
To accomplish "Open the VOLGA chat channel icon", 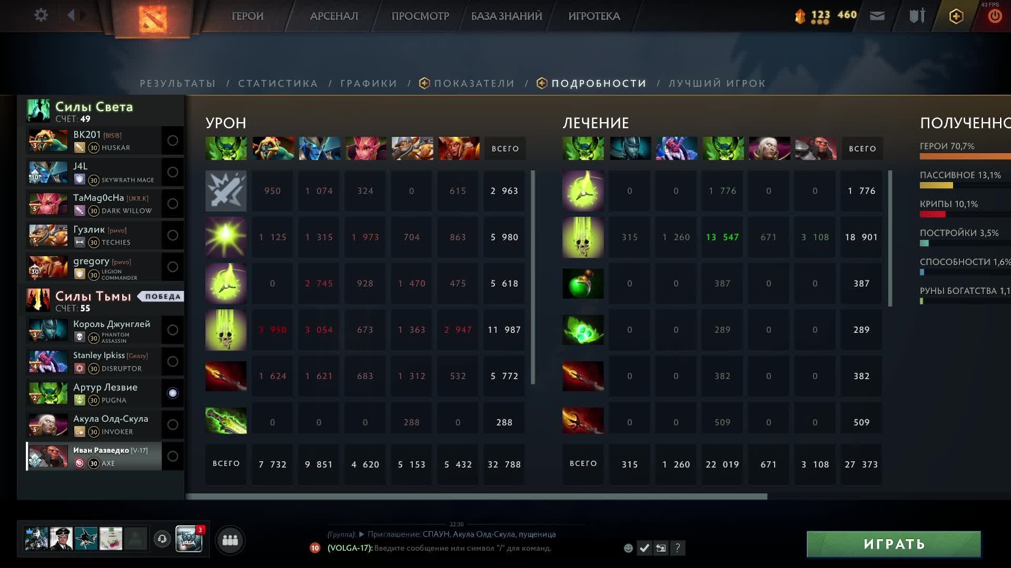I will 189,539.
